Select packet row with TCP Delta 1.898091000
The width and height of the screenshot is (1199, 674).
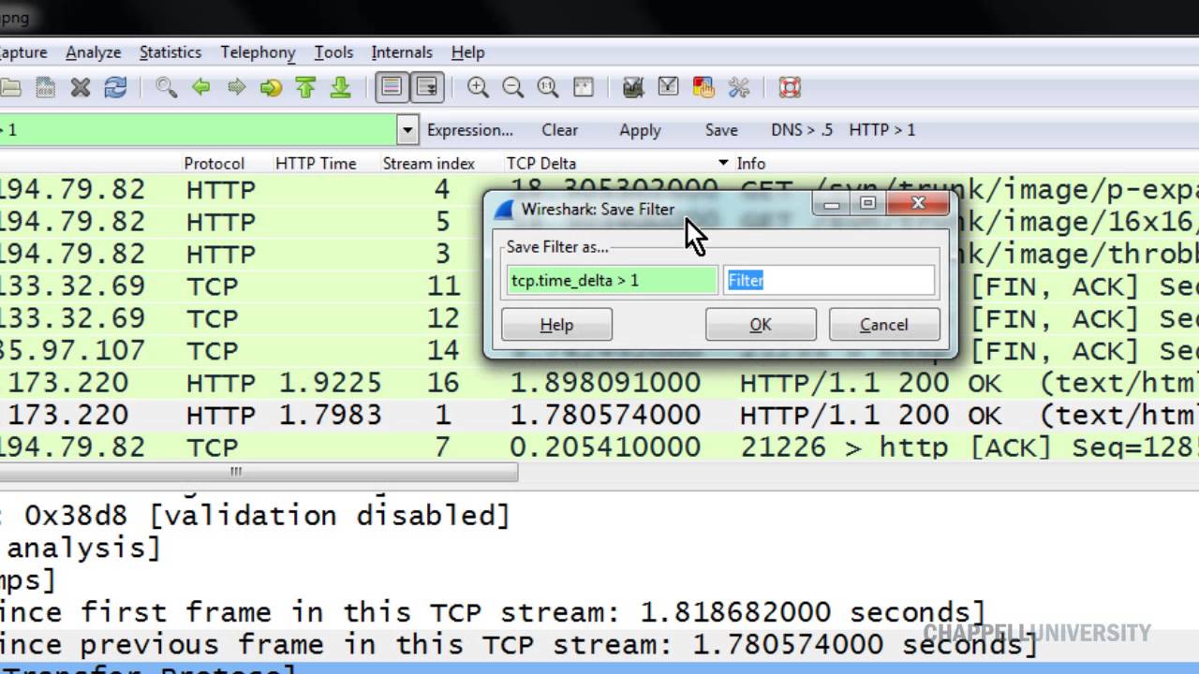(x=599, y=383)
